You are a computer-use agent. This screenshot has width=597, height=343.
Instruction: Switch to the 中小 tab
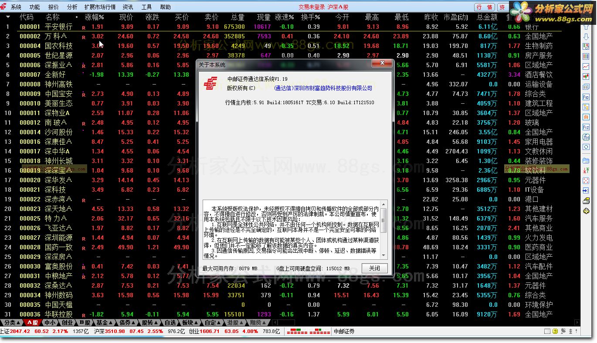coord(50,323)
